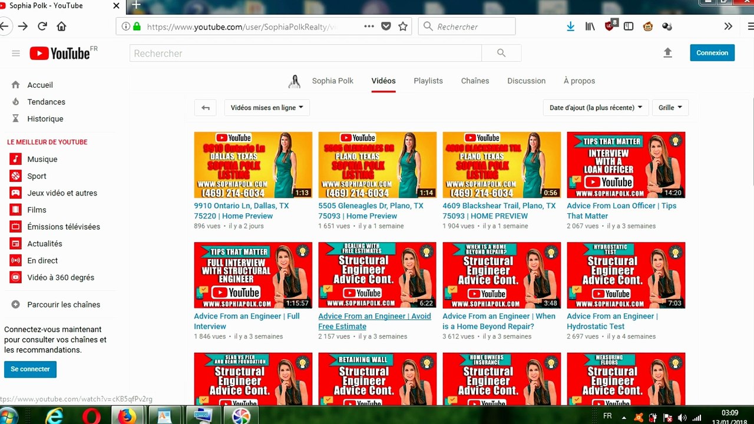Screen dimensions: 754x424
Task: Switch to the Chaînes tab
Action: click(x=475, y=81)
